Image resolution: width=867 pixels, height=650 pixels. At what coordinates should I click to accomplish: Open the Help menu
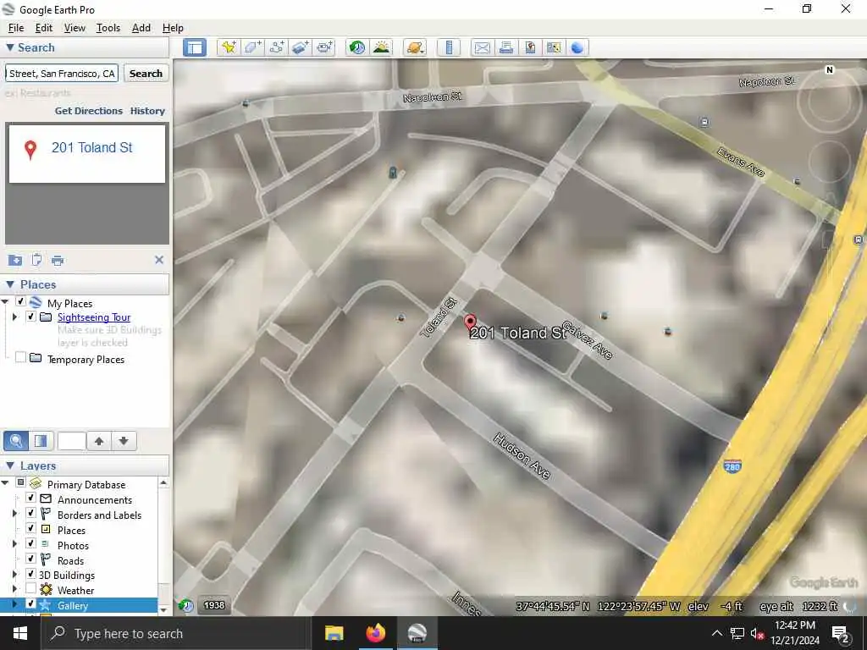click(x=173, y=28)
